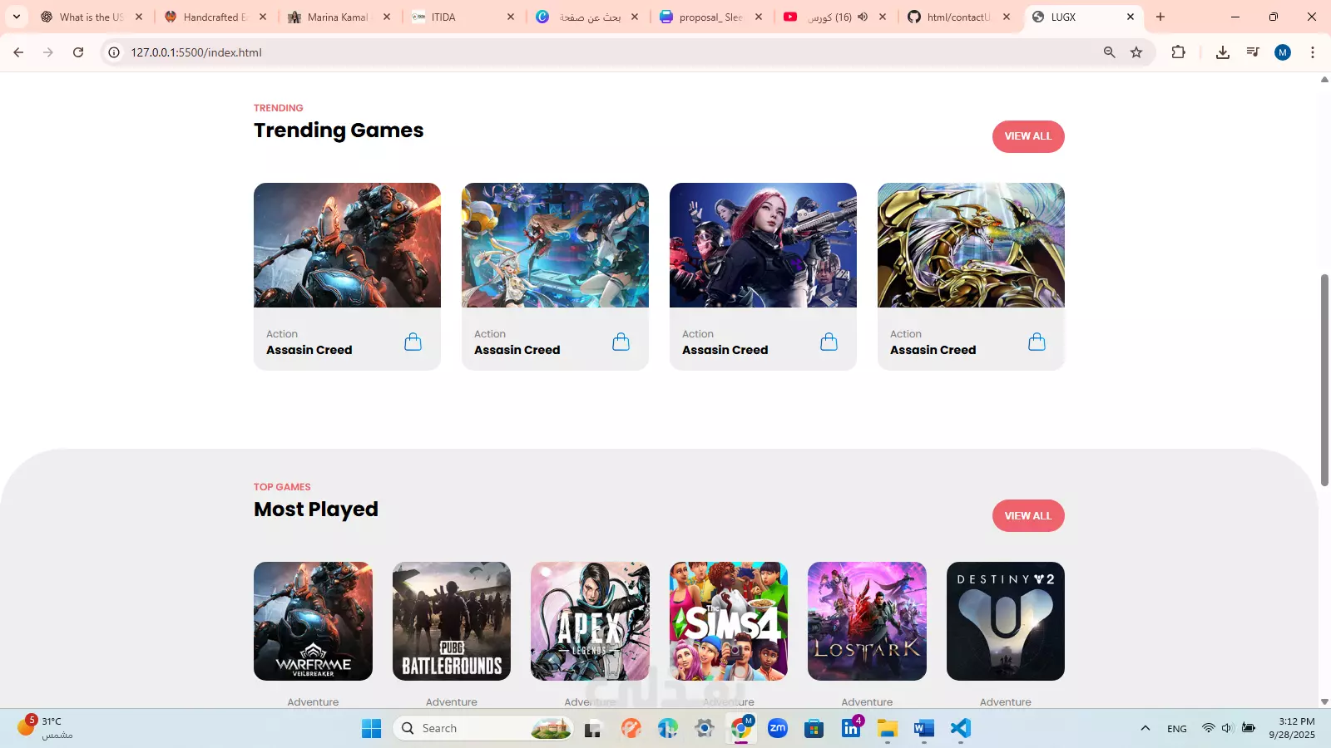The image size is (1331, 748).
Task: Open Lost Ark in Most Played
Action: tap(867, 621)
